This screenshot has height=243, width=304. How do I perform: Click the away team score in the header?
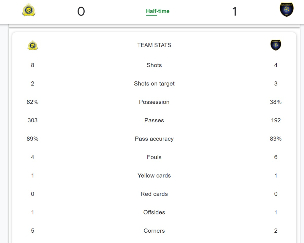pos(235,12)
